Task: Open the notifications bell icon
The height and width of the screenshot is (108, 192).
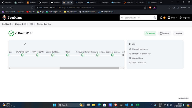Action: (161, 18)
